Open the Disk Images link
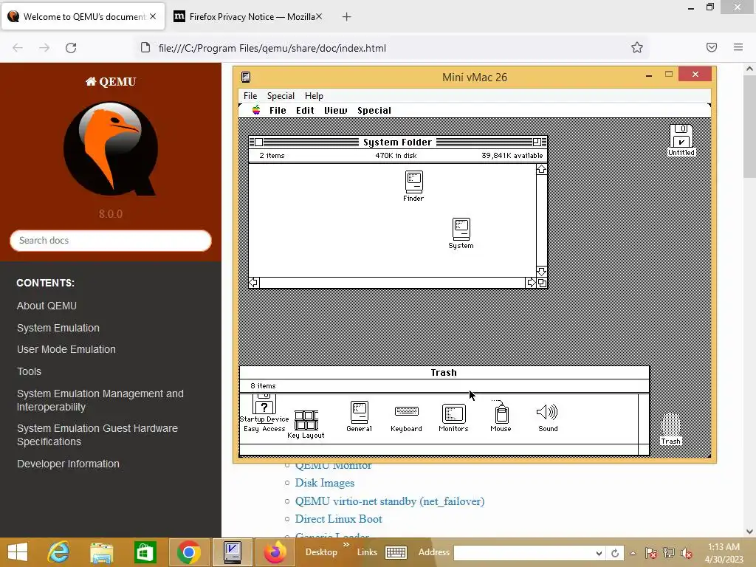Image resolution: width=756 pixels, height=567 pixels. click(x=325, y=483)
